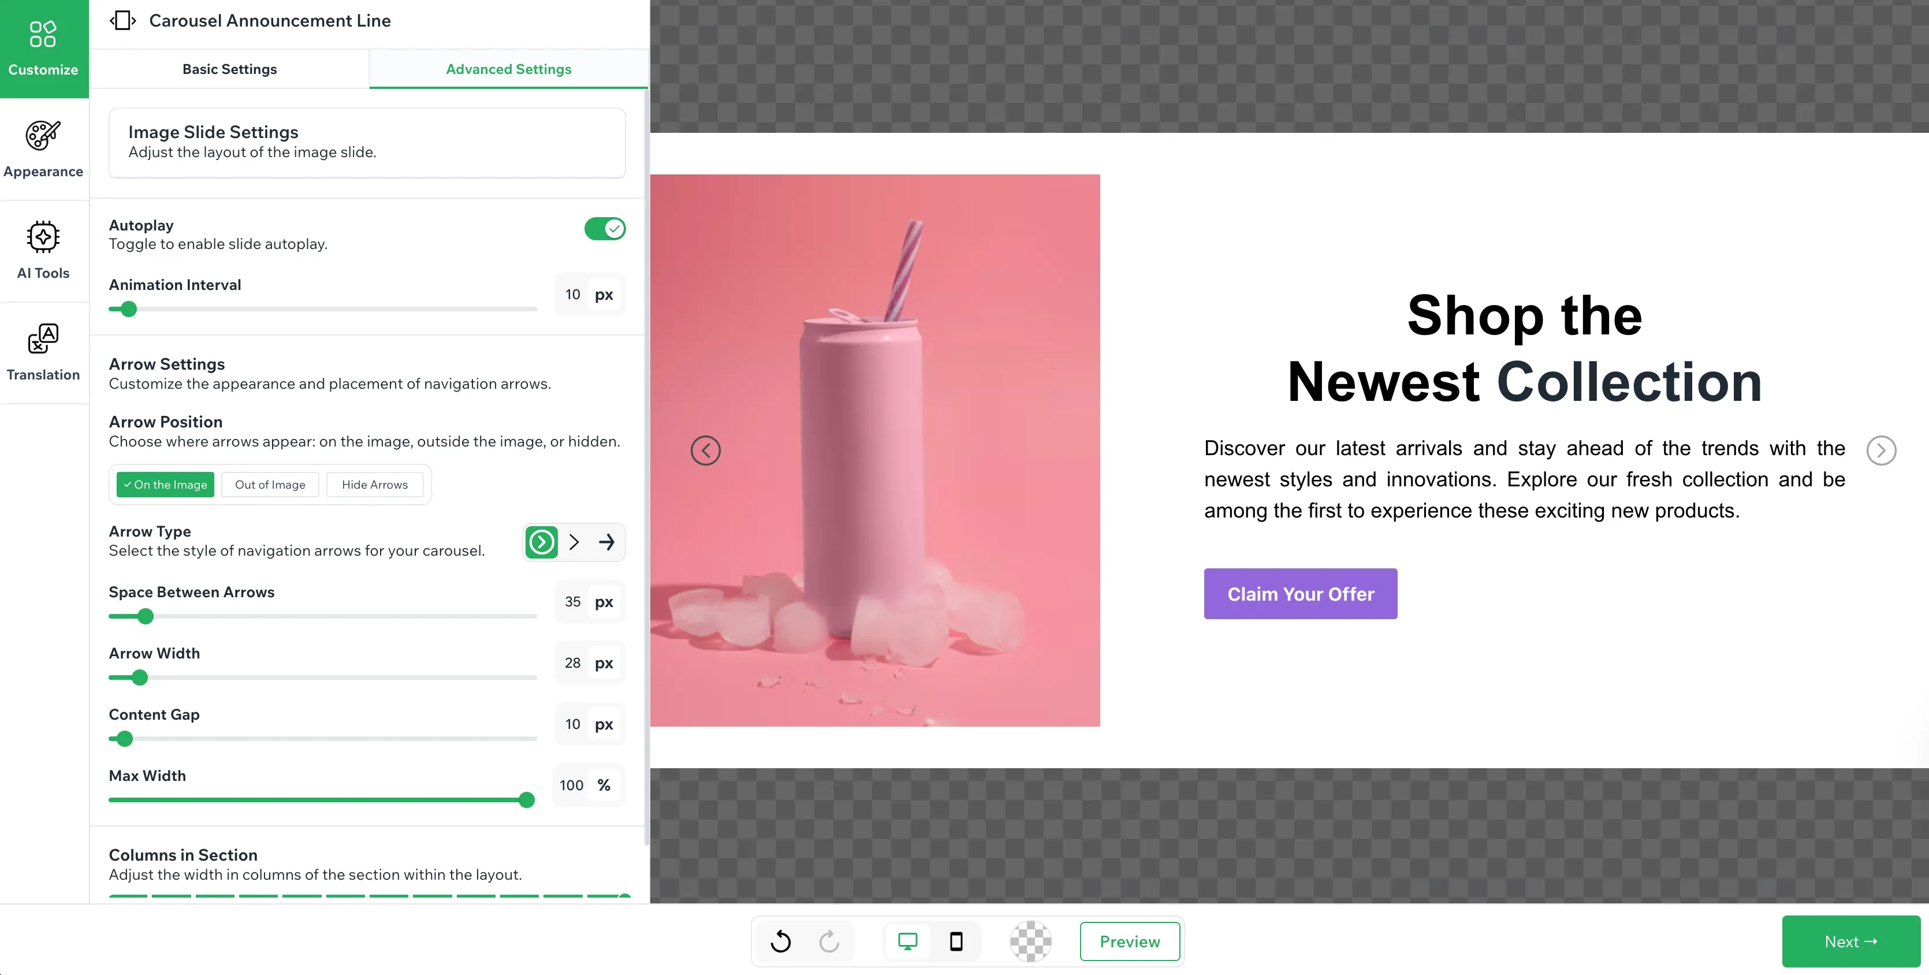This screenshot has width=1929, height=975.
Task: Toggle the transparent background checker icon
Action: 1030,941
